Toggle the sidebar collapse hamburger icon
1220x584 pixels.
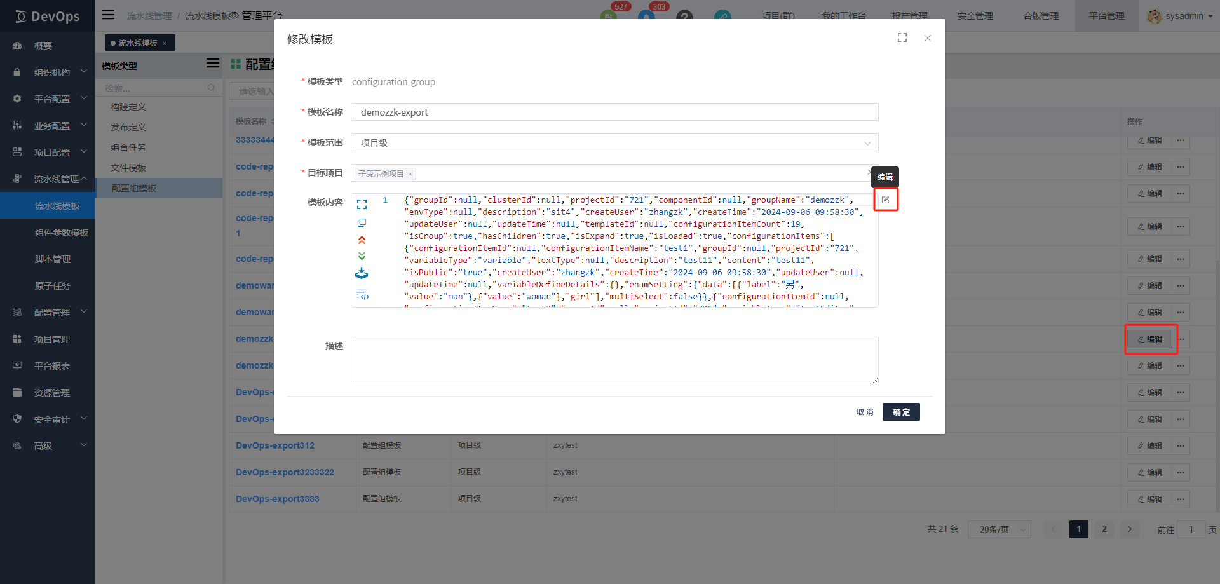(x=108, y=15)
